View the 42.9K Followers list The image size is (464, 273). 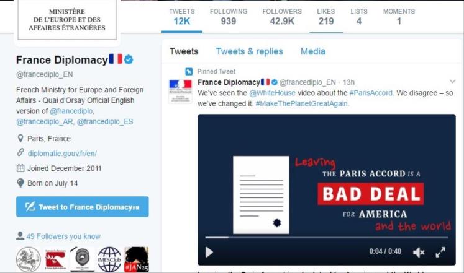coord(282,17)
